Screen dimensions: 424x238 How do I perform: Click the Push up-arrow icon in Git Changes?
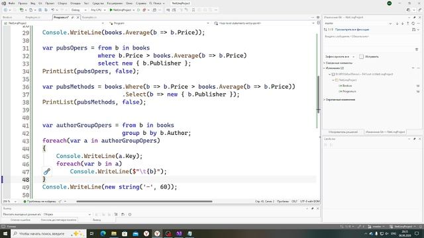click(408, 24)
